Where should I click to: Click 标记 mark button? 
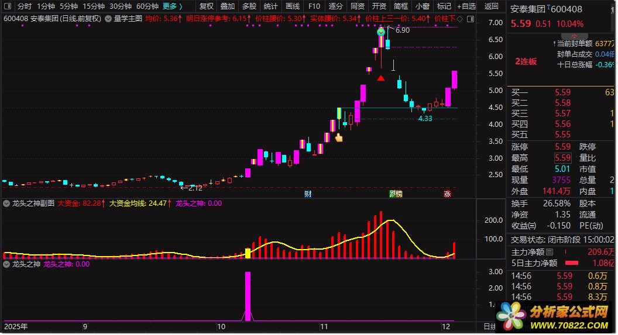[x=444, y=6]
